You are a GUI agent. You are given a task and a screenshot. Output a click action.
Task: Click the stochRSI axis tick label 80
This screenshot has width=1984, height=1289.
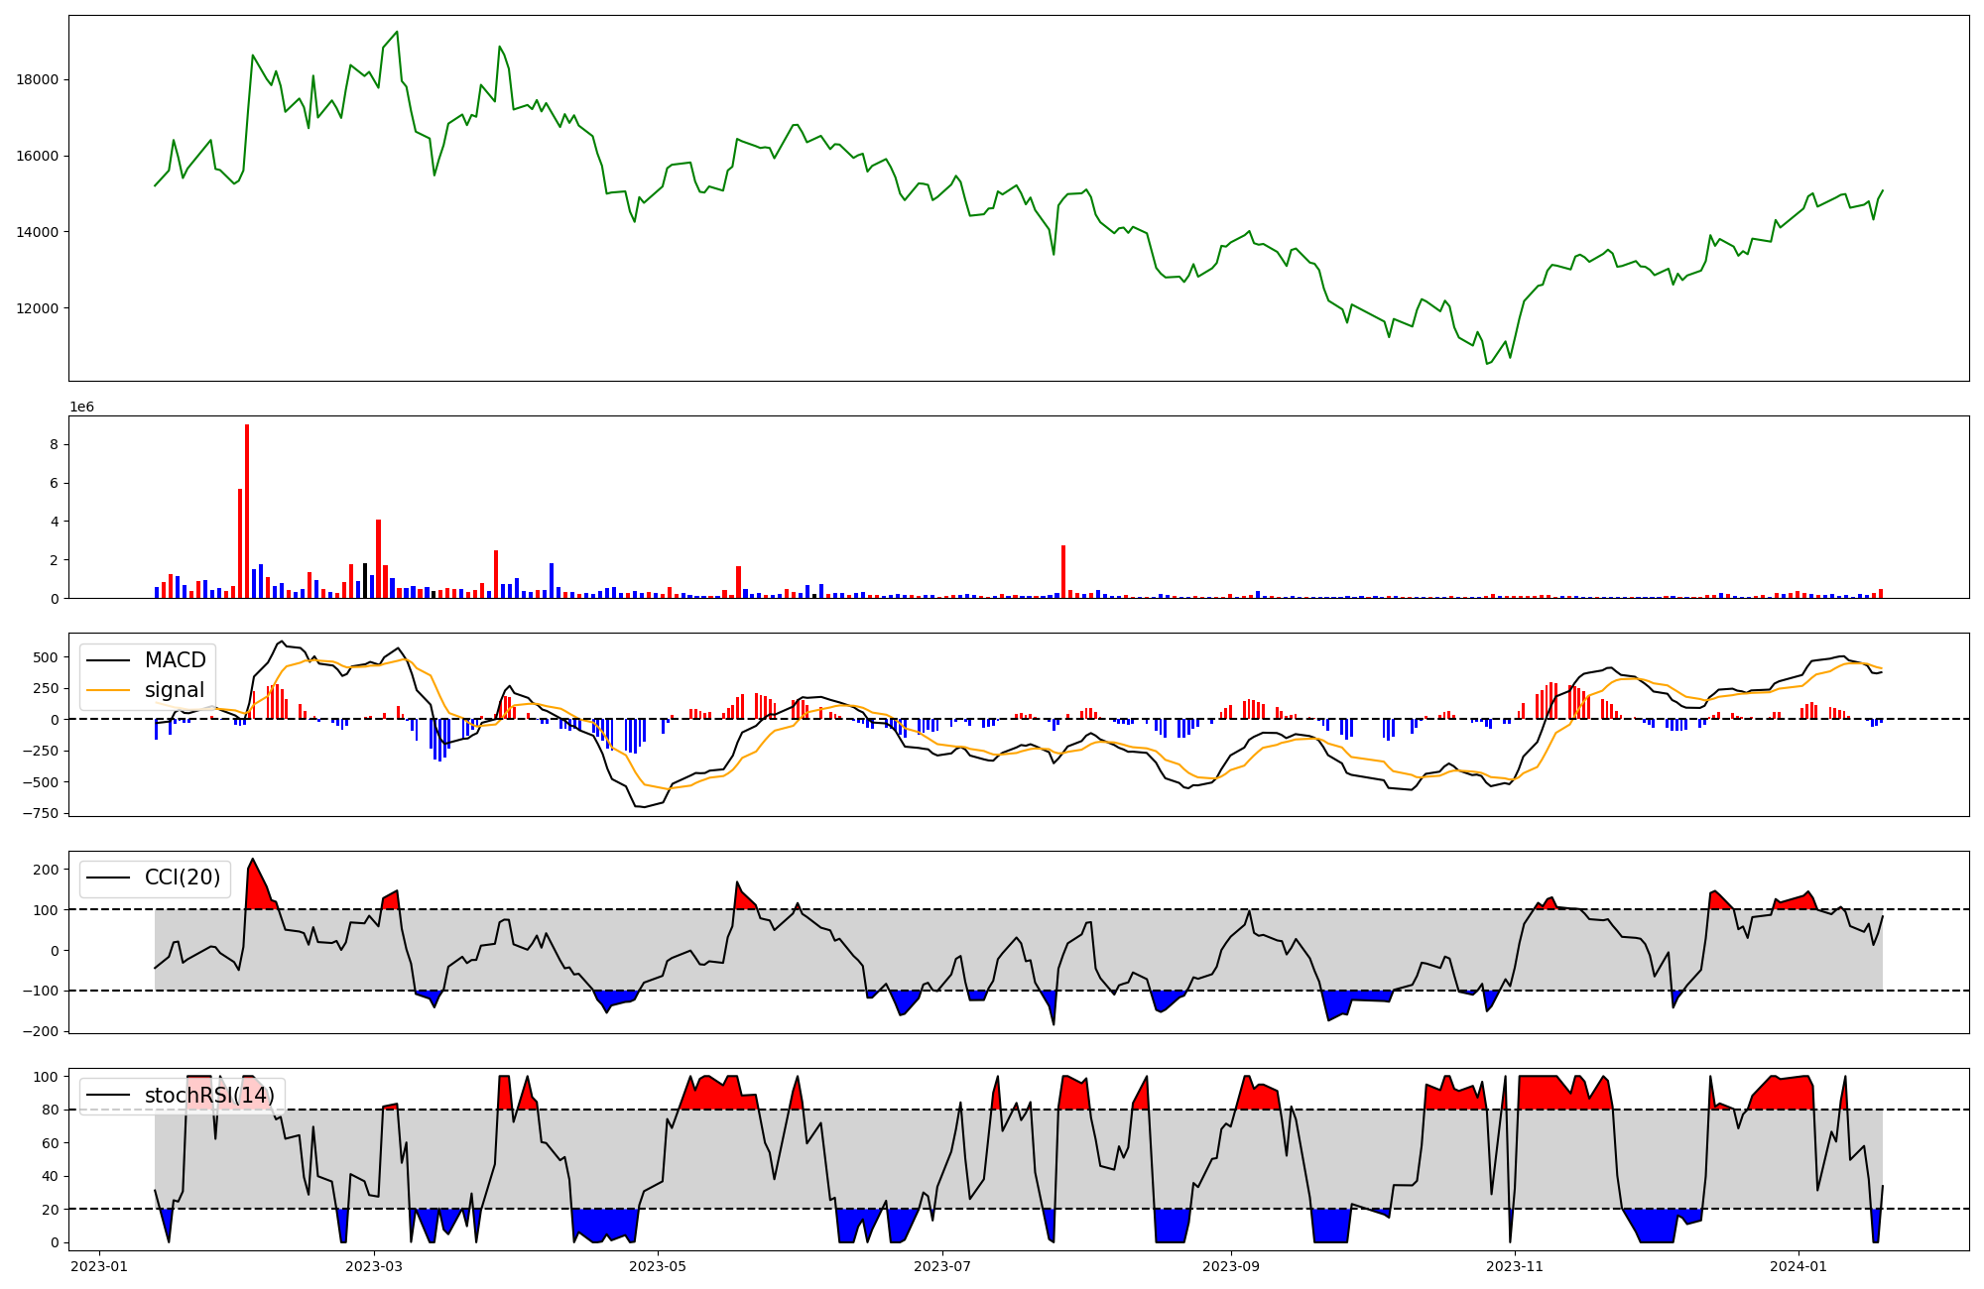[51, 1111]
